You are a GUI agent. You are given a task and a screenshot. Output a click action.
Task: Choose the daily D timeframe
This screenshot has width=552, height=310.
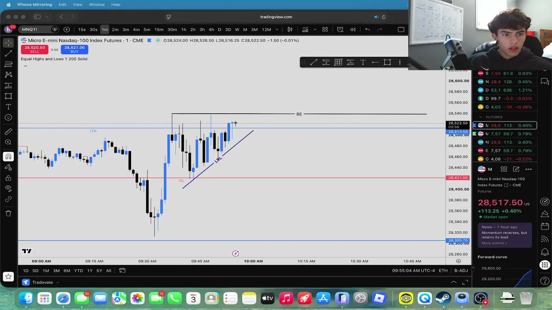(x=220, y=29)
